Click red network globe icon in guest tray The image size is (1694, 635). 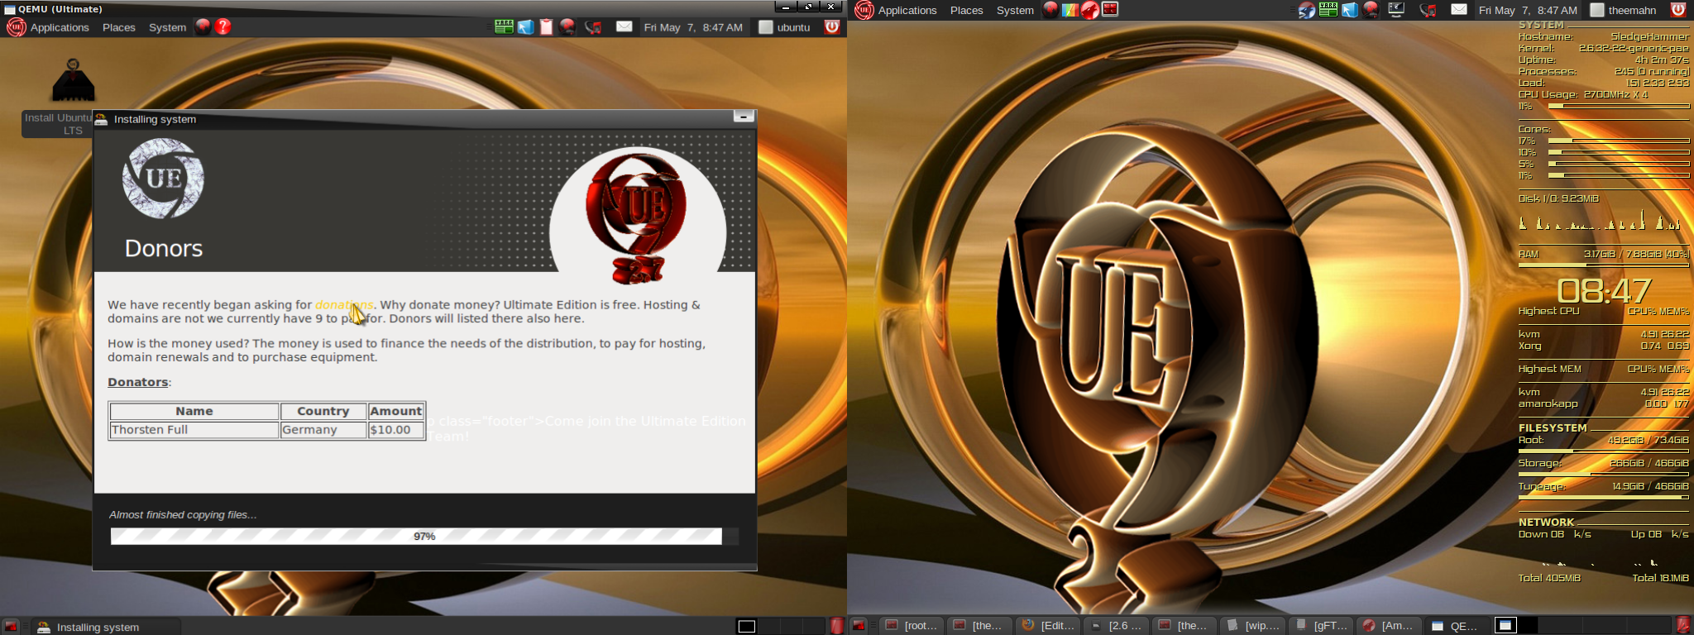pyautogui.click(x=567, y=26)
